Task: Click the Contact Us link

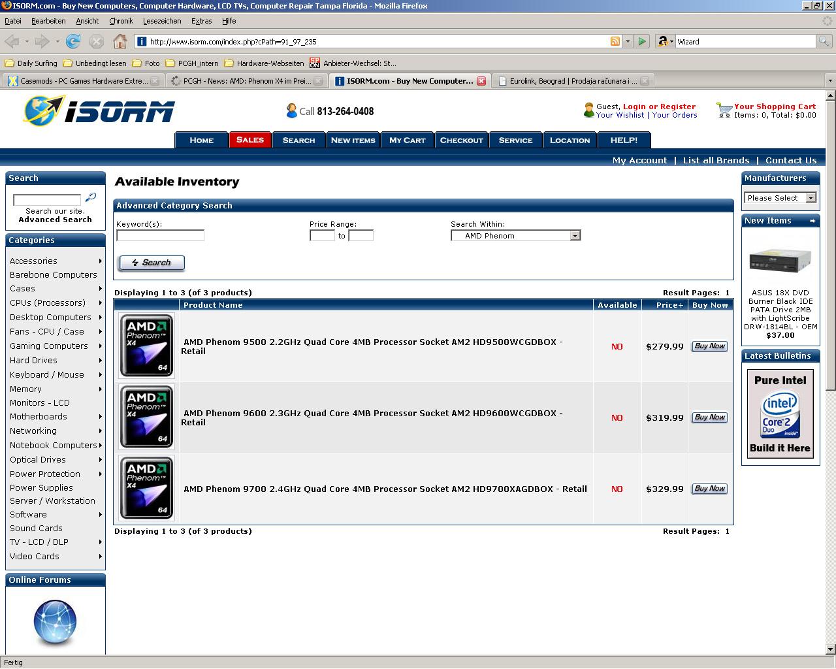Action: click(791, 160)
